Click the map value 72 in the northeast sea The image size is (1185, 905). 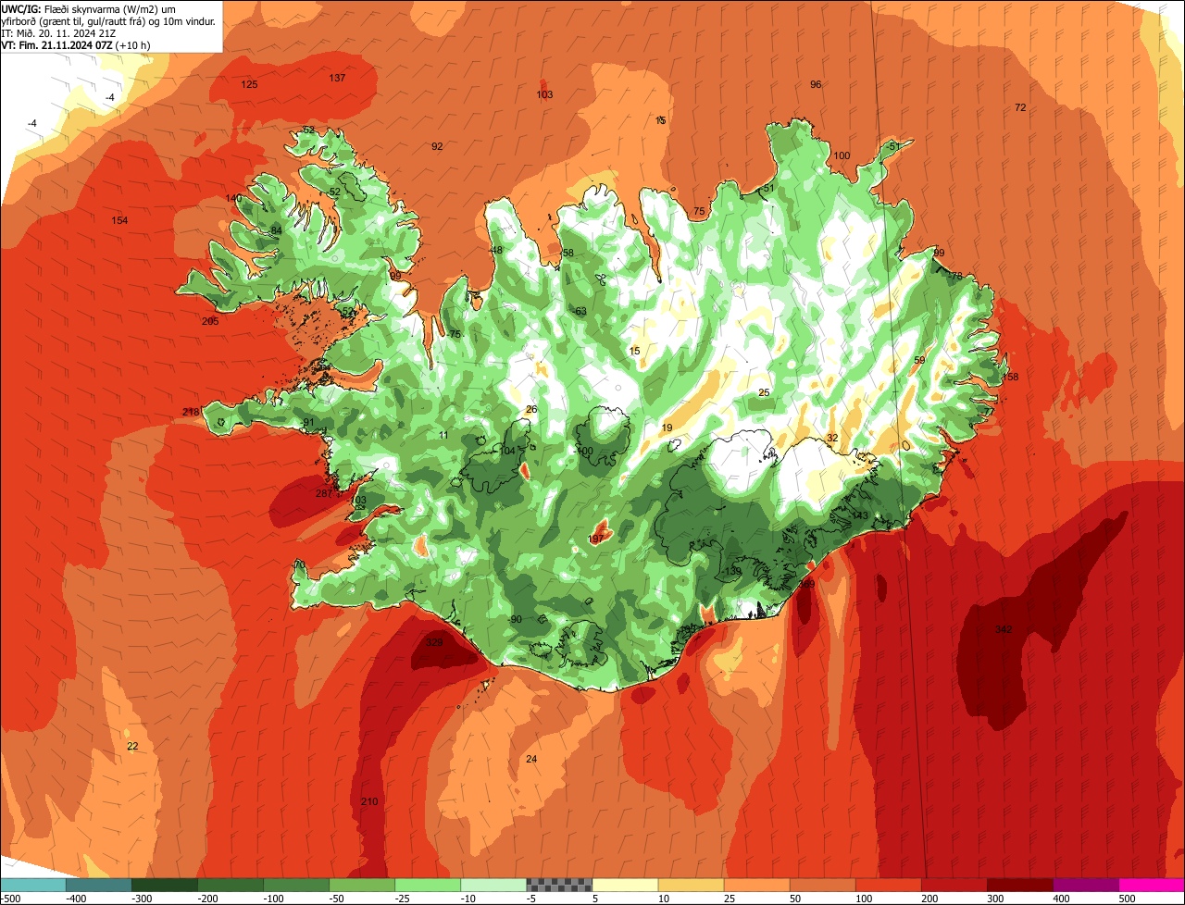tap(1020, 107)
